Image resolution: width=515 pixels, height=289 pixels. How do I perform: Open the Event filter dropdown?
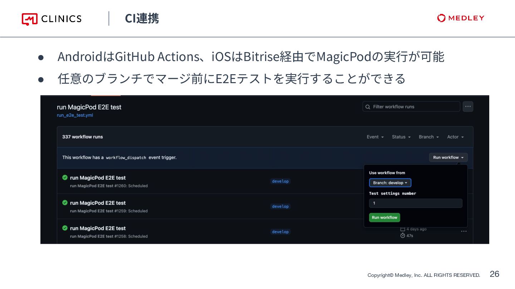[x=375, y=137]
